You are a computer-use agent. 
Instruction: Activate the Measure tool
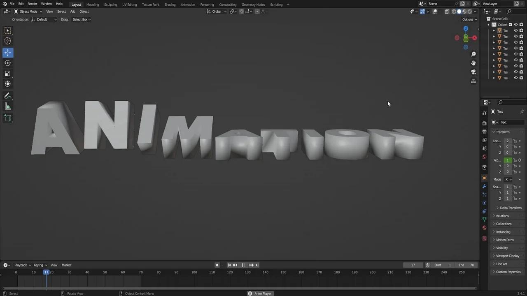pos(7,106)
